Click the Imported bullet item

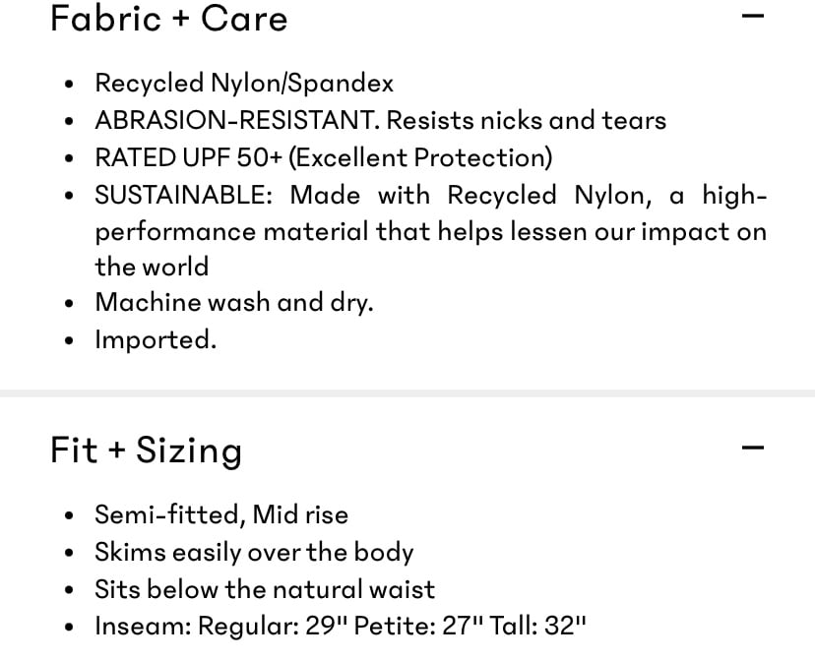[156, 340]
